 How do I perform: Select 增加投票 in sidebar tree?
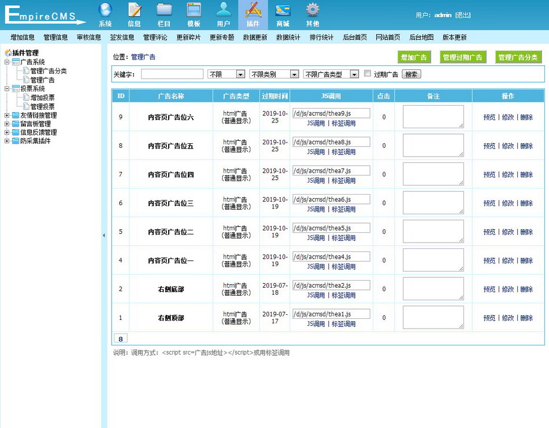point(42,98)
